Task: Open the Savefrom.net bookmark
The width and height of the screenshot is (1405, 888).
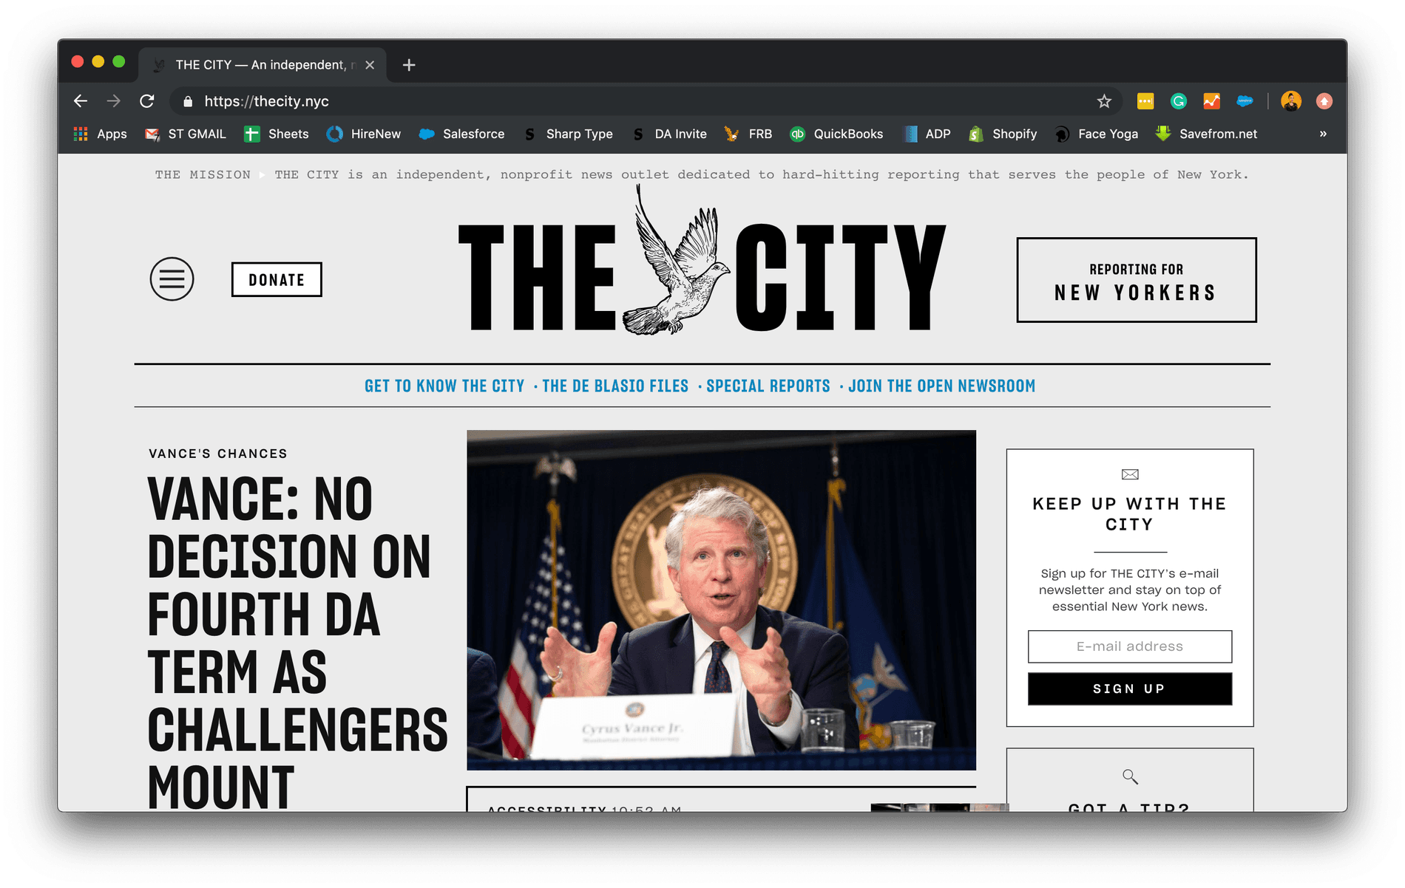Action: [x=1207, y=134]
